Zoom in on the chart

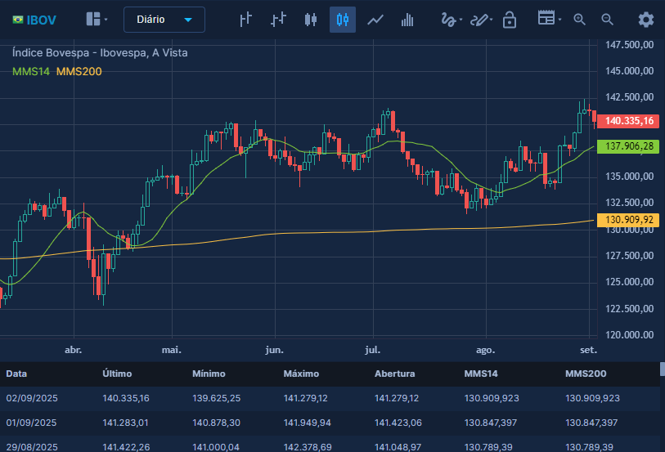[579, 20]
